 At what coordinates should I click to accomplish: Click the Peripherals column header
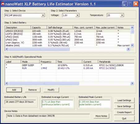[x=116, y=62]
